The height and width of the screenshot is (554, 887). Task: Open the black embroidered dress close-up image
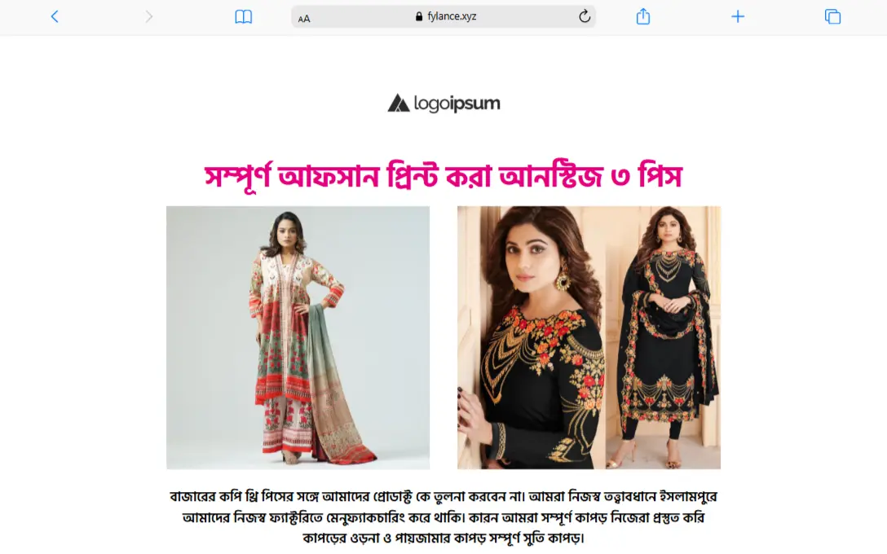(x=532, y=337)
